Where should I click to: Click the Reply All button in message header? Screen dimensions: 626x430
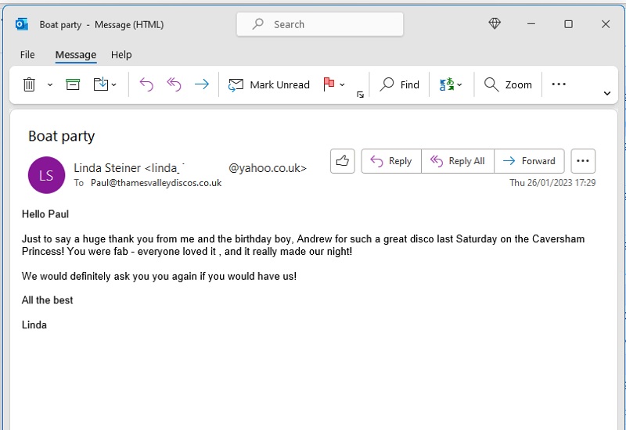click(x=458, y=161)
